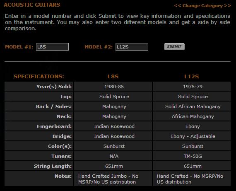236x191 pixels.
Task: Click the Specifications heading
Action: click(x=39, y=77)
